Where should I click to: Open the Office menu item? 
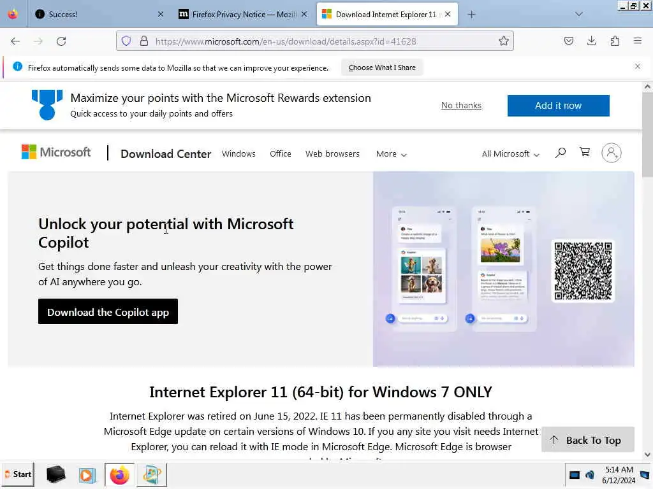[281, 154]
